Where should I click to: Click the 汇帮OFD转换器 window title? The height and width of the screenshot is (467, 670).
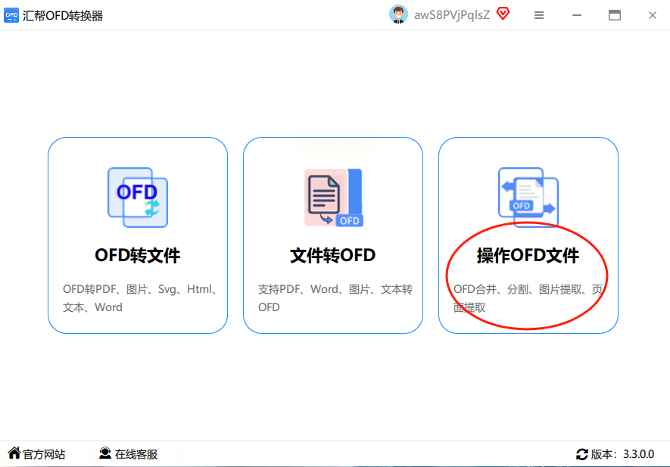point(63,16)
